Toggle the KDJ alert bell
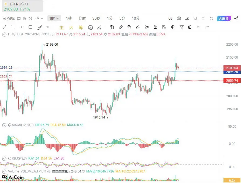241x183 pixels. (x=10, y=158)
